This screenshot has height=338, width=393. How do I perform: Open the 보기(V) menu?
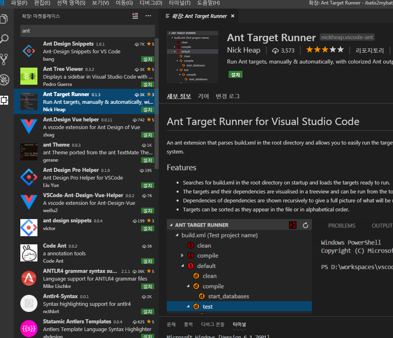100,3
